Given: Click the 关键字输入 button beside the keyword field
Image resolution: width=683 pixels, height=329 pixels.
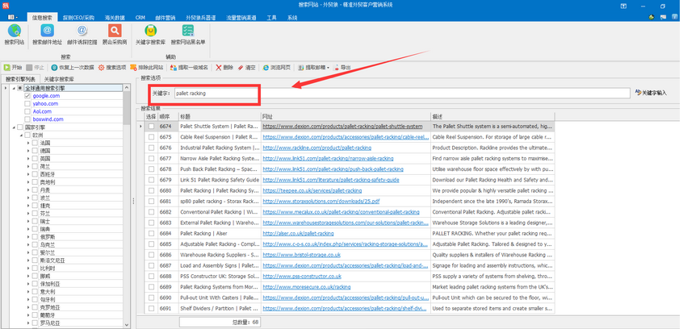Looking at the screenshot, I should point(651,93).
